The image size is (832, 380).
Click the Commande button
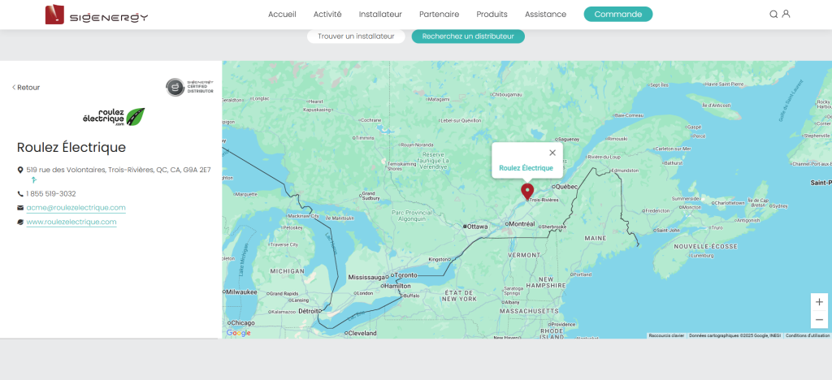[x=618, y=15]
